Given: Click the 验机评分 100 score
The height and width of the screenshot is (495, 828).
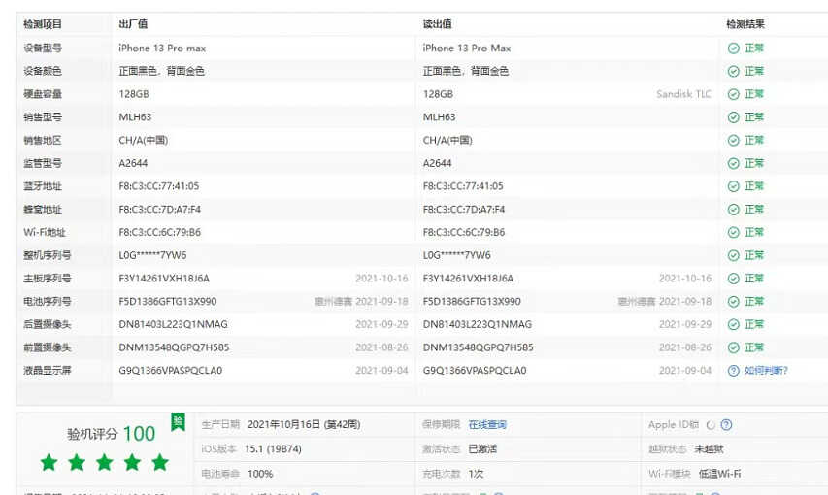Looking at the screenshot, I should tap(112, 434).
